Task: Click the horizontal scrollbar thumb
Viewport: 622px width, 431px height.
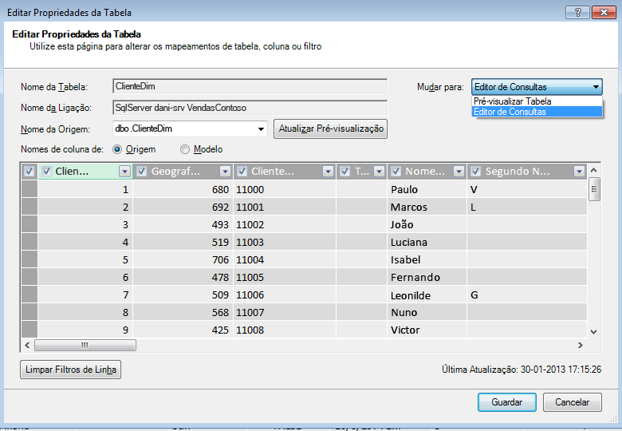Action: click(85, 345)
